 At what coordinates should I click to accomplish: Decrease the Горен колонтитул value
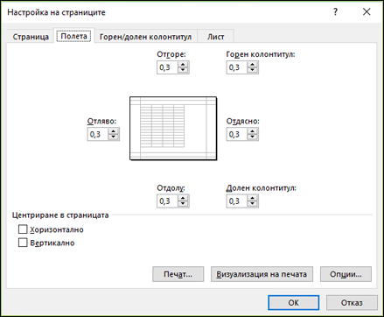tap(253, 70)
